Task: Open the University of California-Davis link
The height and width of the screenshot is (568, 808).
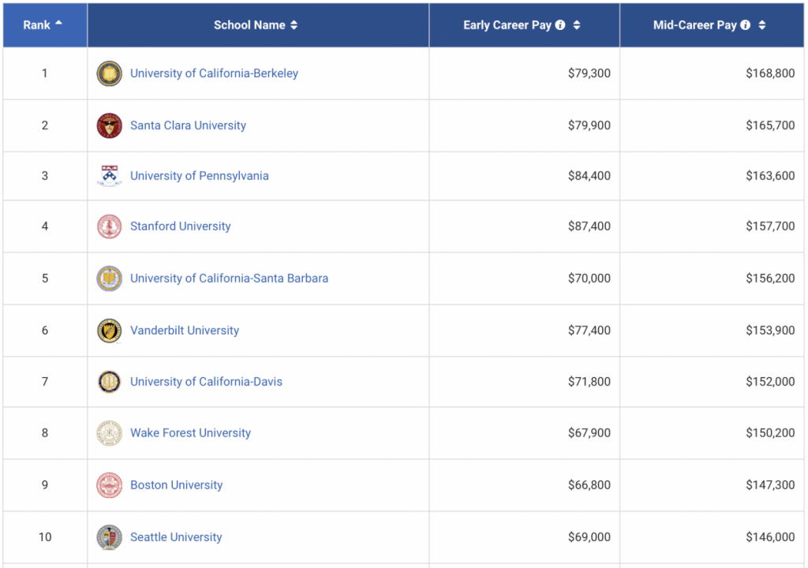Action: click(206, 382)
